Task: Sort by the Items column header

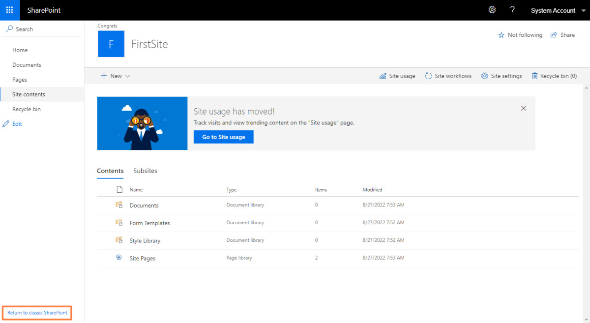Action: click(321, 190)
